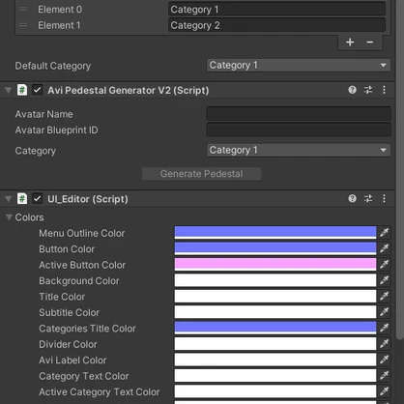Click the Avatar Blueprint ID input field
Image resolution: width=404 pixels, height=404 pixels.
[299, 130]
